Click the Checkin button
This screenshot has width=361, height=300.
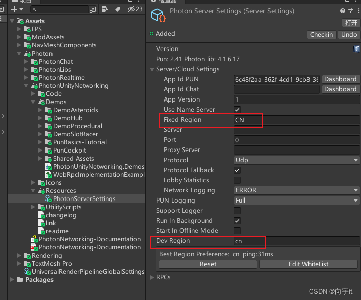[322, 35]
